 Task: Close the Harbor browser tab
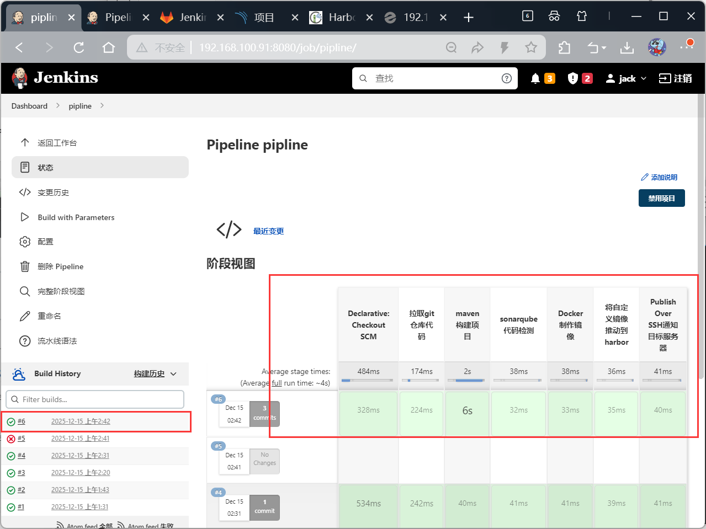369,18
